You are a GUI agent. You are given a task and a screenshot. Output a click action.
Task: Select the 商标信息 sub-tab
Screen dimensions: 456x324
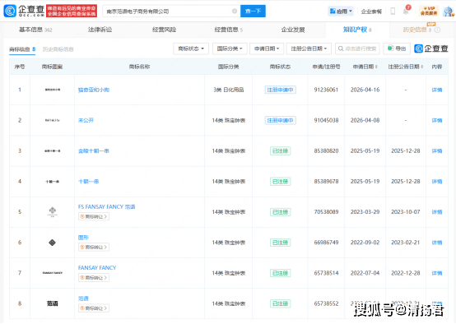coord(22,49)
